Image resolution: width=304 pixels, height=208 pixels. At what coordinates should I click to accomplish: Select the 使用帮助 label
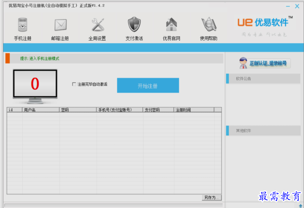click(208, 38)
